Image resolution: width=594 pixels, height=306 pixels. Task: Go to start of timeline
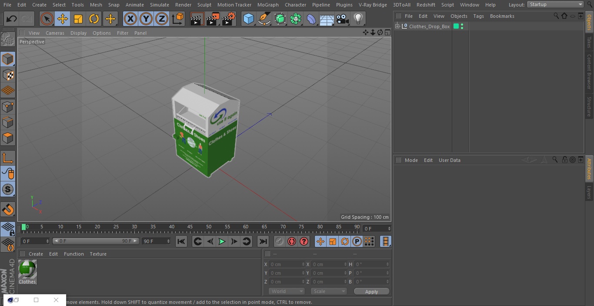coord(181,241)
